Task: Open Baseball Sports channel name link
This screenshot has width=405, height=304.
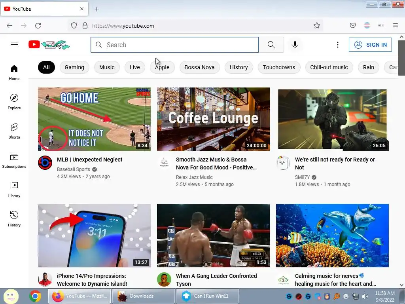Action: [73, 169]
